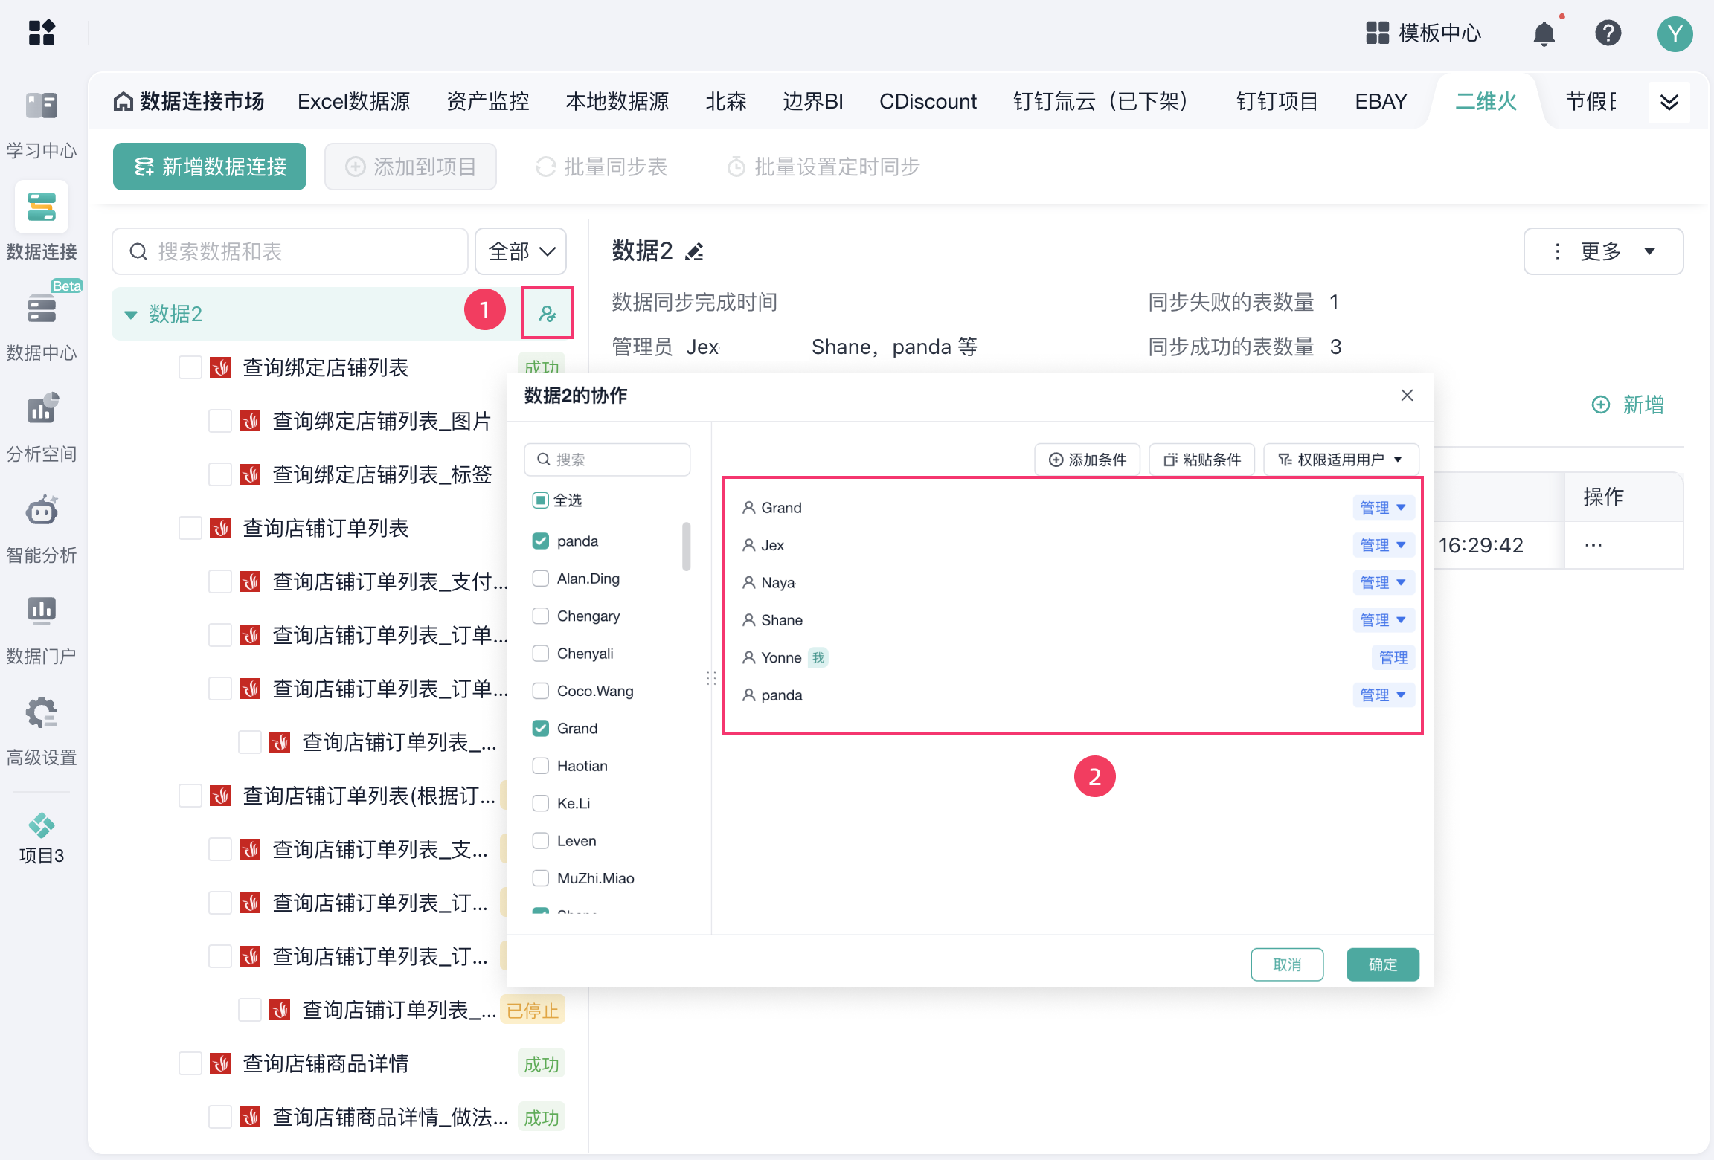Image resolution: width=1714 pixels, height=1160 pixels.
Task: Open panda's 管理 permission dropdown
Action: tap(1383, 695)
